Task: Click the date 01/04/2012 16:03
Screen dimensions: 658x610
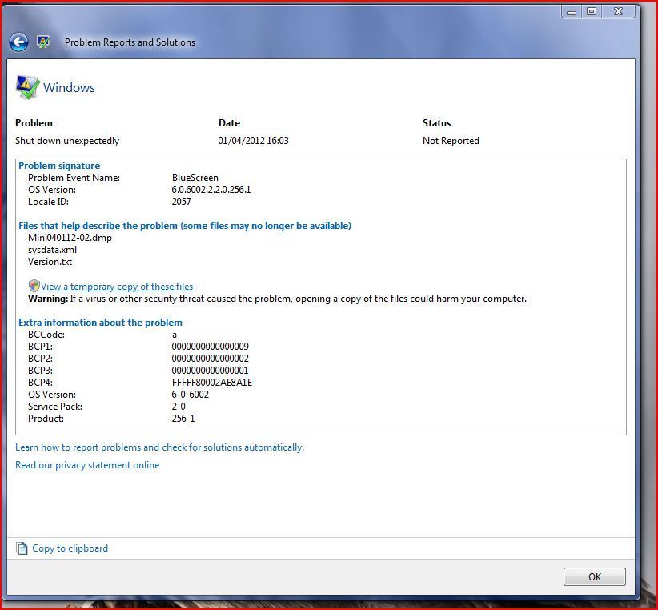Action: pos(253,141)
